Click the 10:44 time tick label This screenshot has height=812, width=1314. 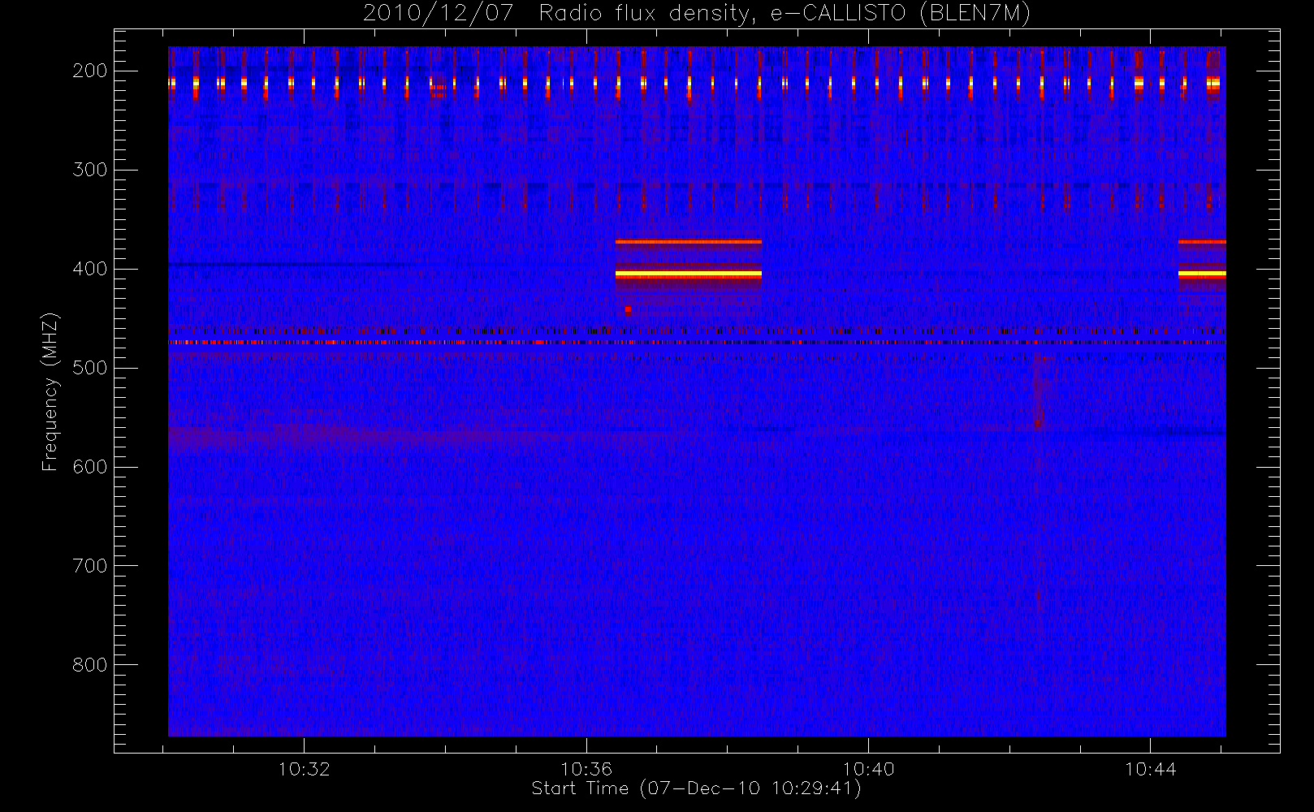(1150, 769)
